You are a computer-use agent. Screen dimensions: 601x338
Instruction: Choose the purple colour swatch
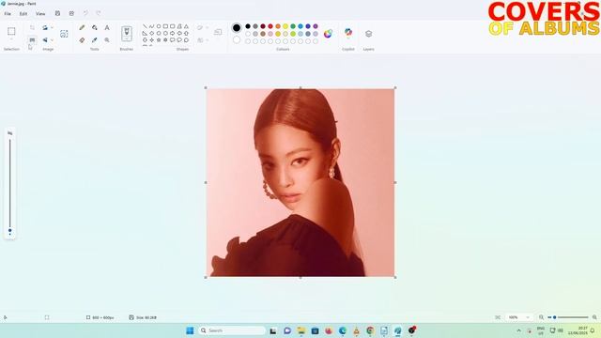(316, 26)
